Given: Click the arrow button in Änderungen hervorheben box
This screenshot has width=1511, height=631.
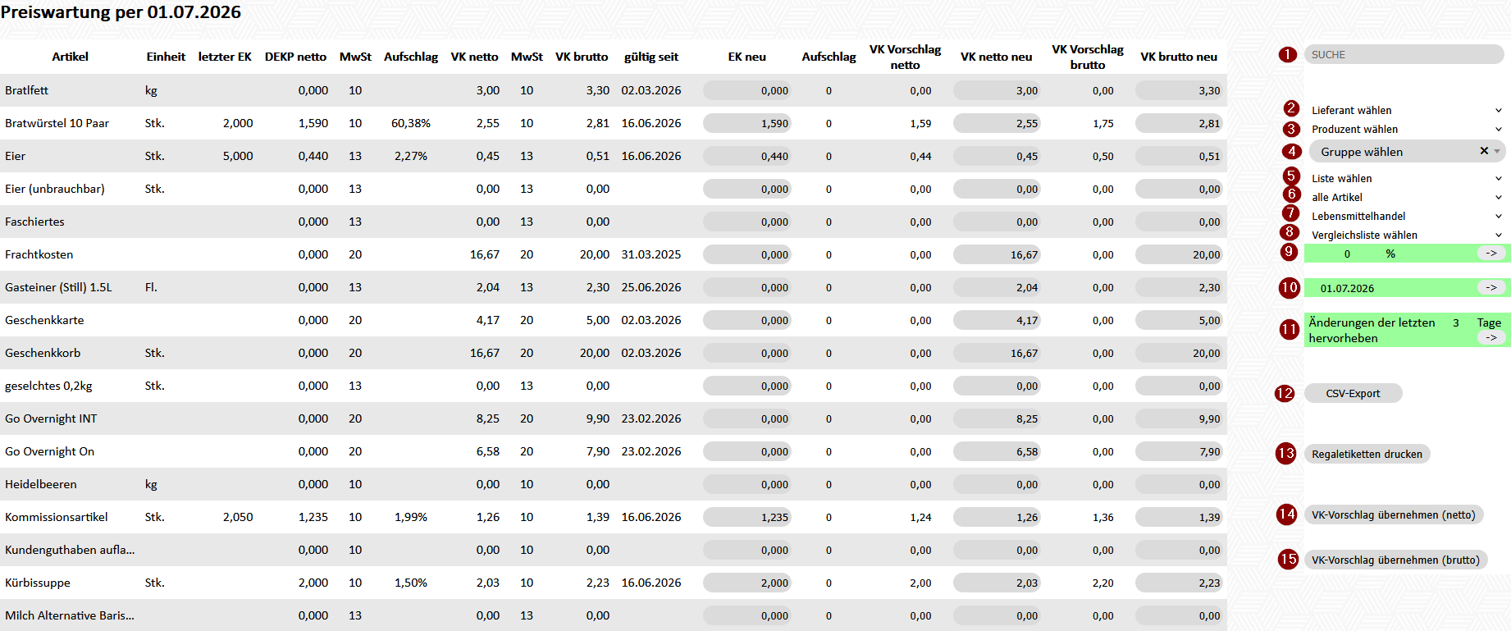Looking at the screenshot, I should (x=1491, y=338).
